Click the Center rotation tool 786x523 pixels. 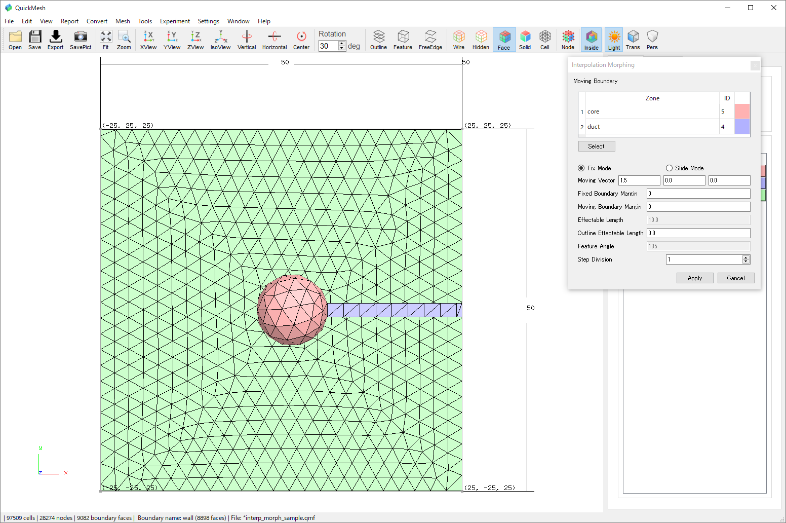[x=301, y=40]
